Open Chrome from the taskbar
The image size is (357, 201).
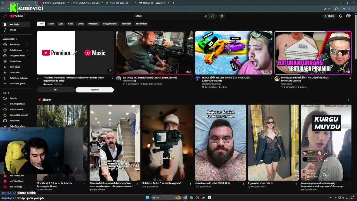click(x=185, y=198)
